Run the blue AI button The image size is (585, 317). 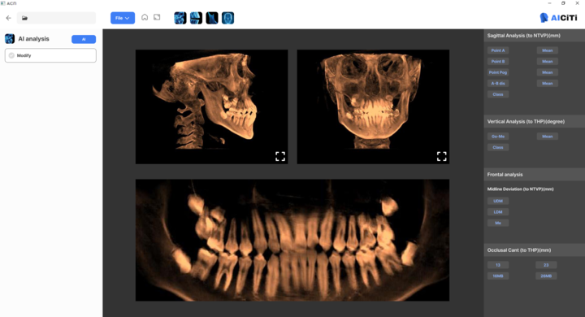click(x=84, y=39)
